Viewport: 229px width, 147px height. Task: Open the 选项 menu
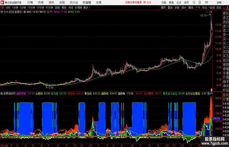pyautogui.click(x=186, y=2)
